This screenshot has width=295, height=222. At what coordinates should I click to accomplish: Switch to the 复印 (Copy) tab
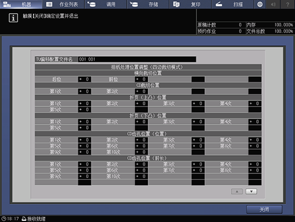[191, 4]
